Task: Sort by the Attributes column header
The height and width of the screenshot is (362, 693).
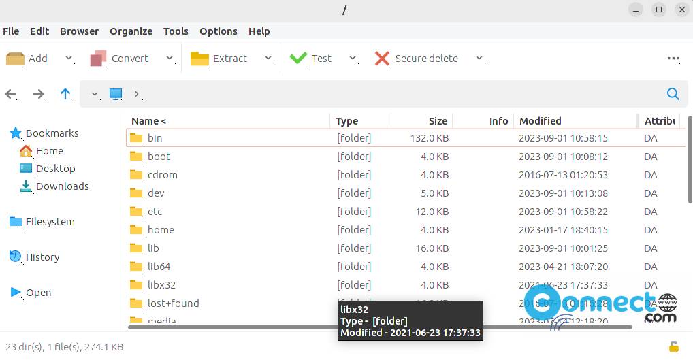Action: pos(660,120)
